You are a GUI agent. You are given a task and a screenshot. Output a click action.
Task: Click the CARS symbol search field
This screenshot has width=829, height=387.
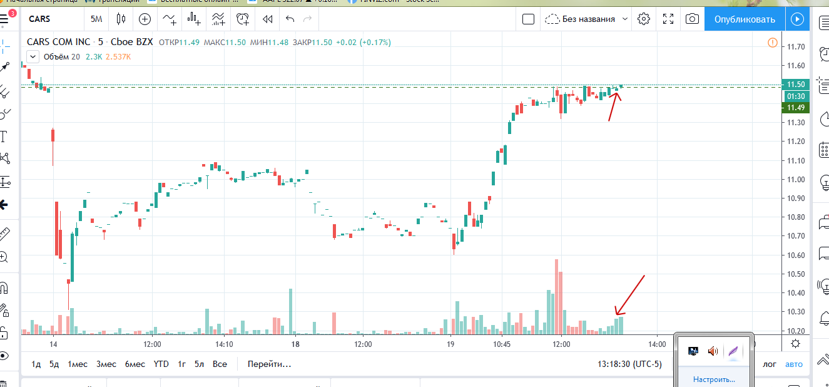click(x=53, y=19)
